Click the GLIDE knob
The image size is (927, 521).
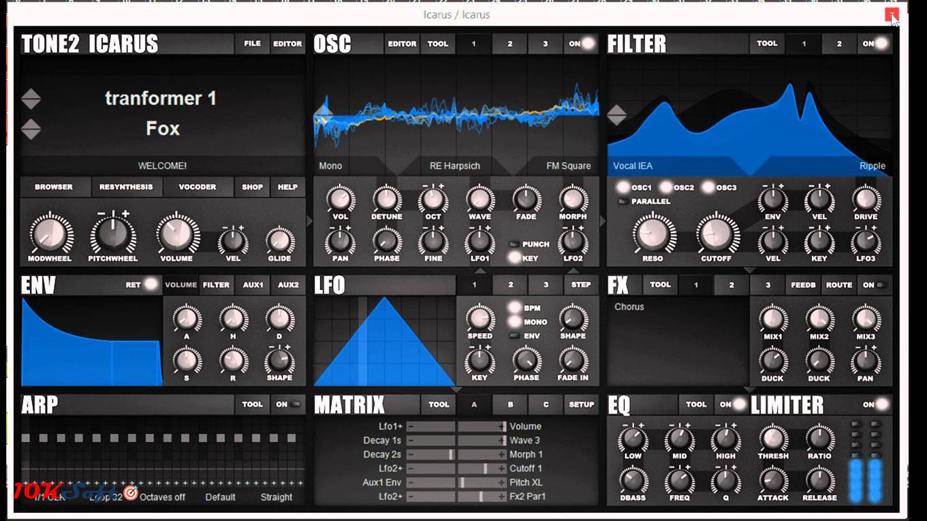click(x=279, y=241)
